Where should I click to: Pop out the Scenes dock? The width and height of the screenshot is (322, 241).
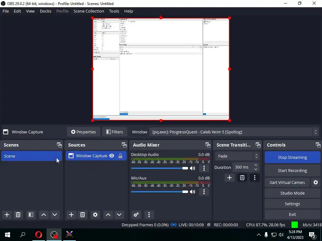59,145
